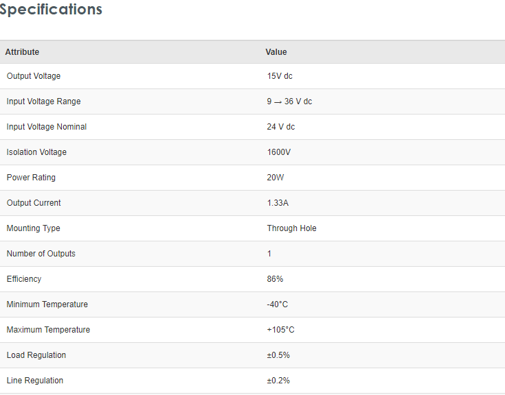Select the Through Hole value
This screenshot has width=505, height=395.
tap(291, 228)
